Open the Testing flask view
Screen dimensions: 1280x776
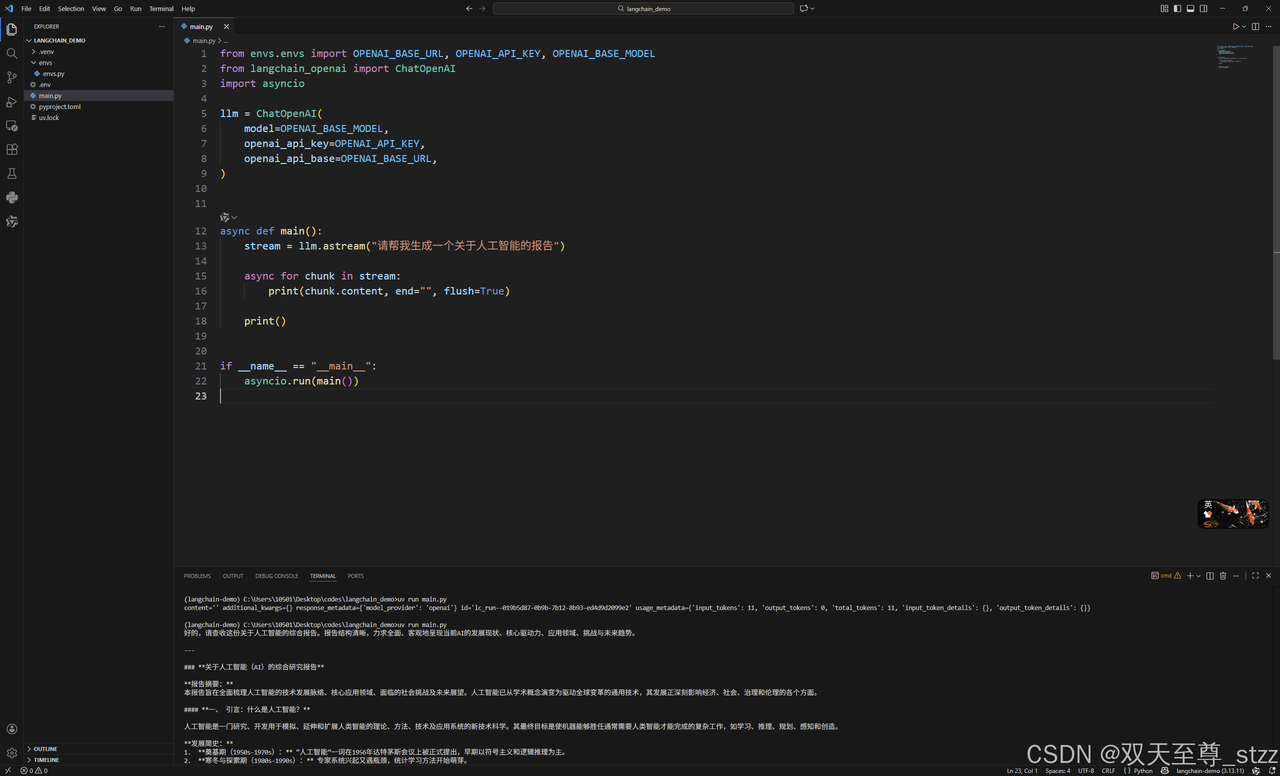[x=11, y=173]
